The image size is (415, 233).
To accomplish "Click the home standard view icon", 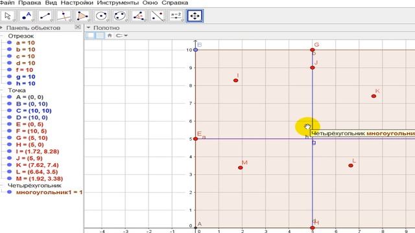I will click(110, 36).
